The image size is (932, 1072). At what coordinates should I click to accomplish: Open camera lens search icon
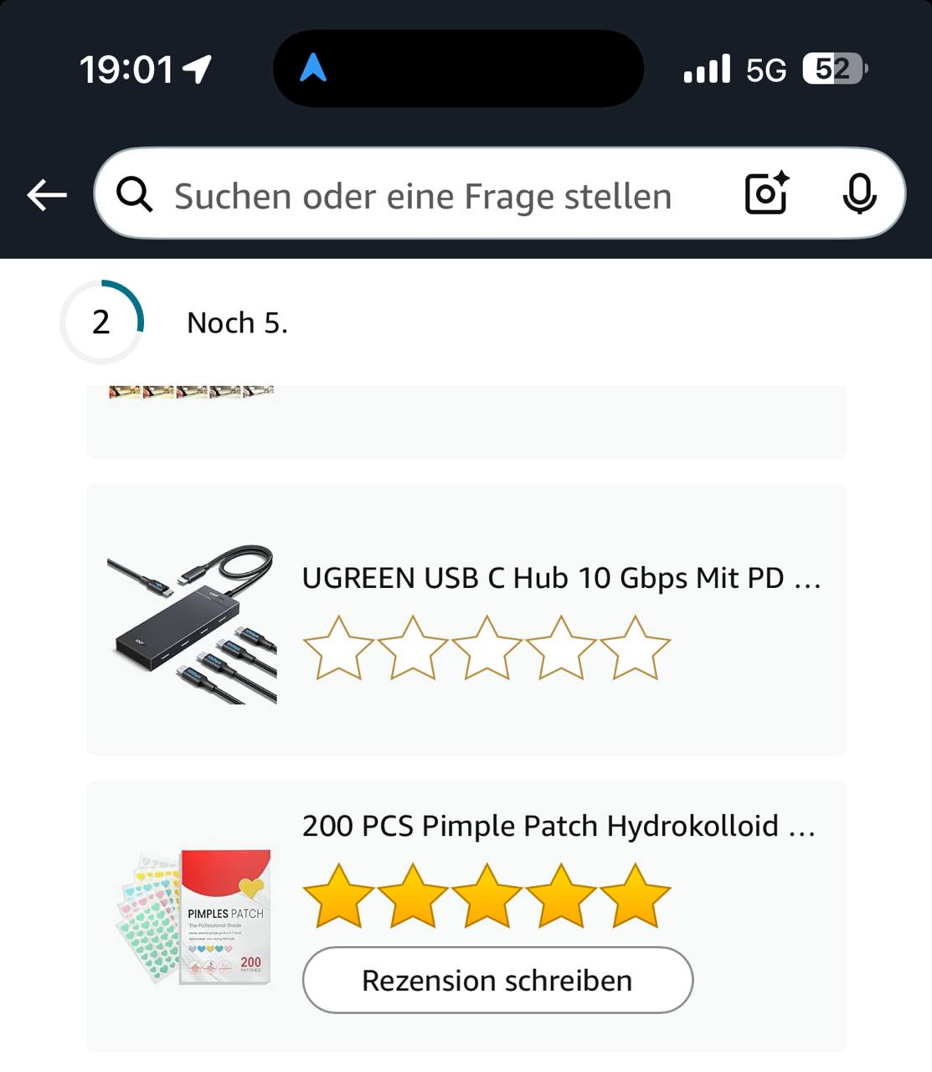click(x=767, y=193)
